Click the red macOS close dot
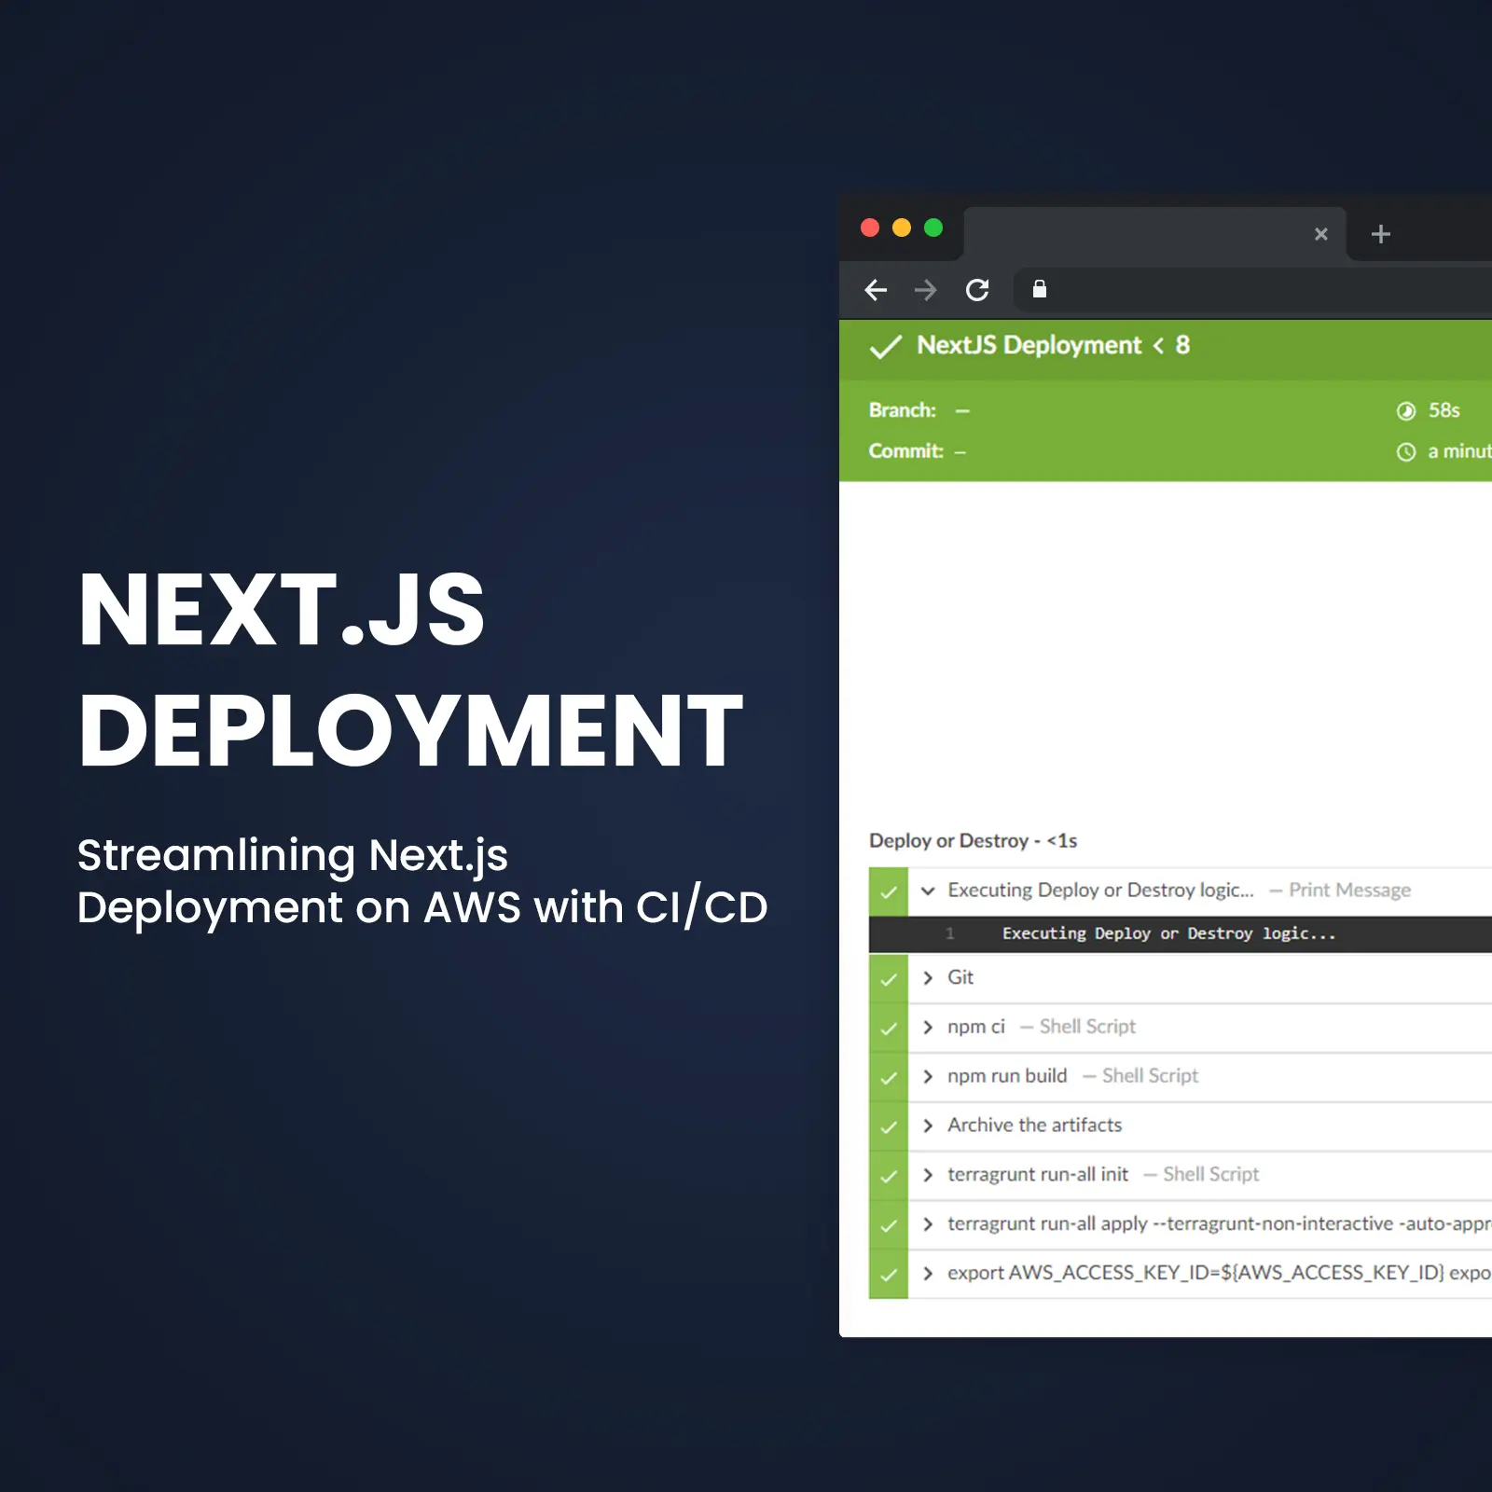The width and height of the screenshot is (1492, 1492). 870,228
